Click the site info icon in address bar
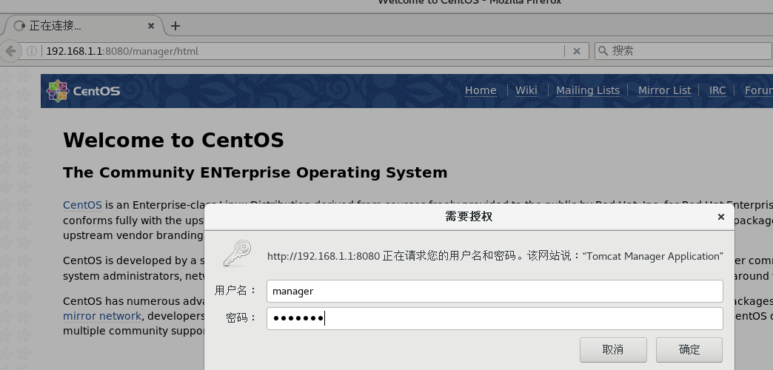Screen dimensions: 773x370 click(x=32, y=51)
